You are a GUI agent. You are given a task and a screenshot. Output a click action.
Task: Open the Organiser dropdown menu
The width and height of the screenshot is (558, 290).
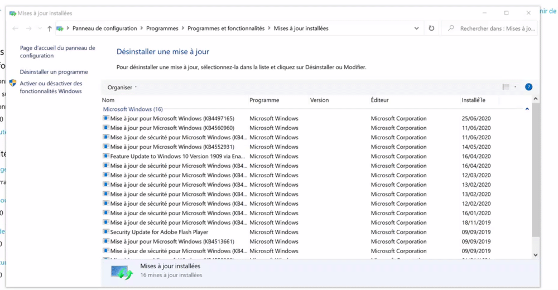tap(122, 88)
